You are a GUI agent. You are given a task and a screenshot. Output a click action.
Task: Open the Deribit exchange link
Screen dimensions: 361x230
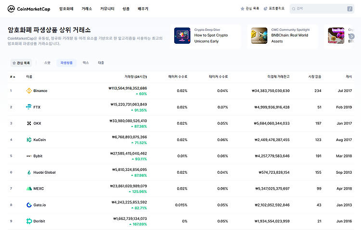coord(39,221)
